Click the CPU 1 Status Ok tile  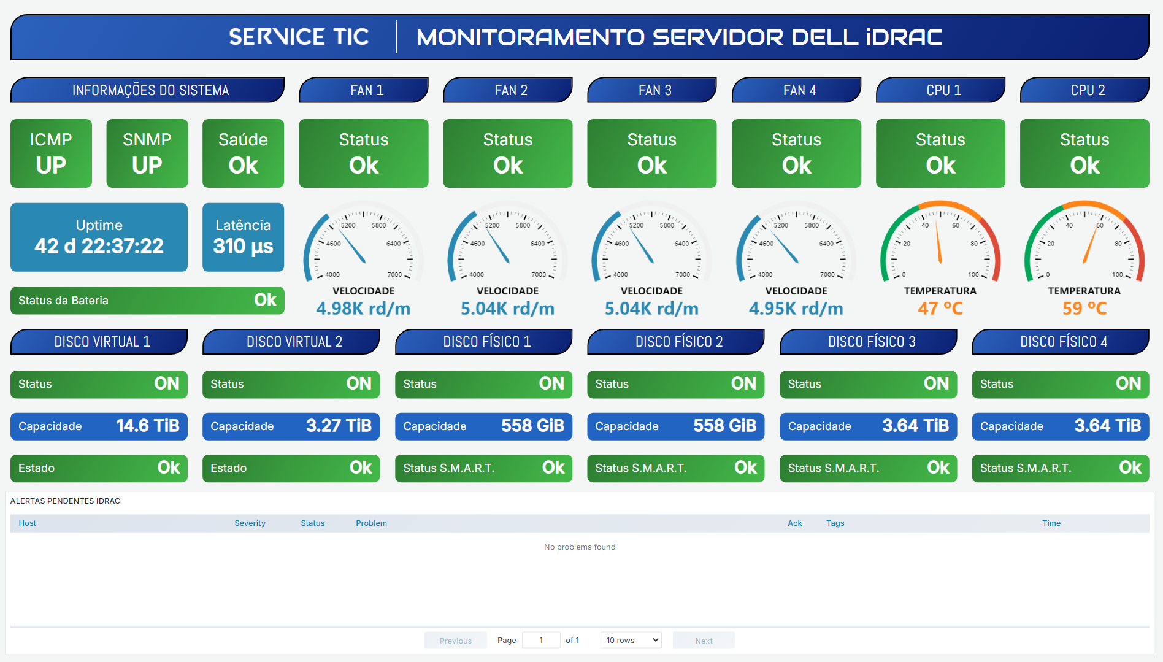940,153
